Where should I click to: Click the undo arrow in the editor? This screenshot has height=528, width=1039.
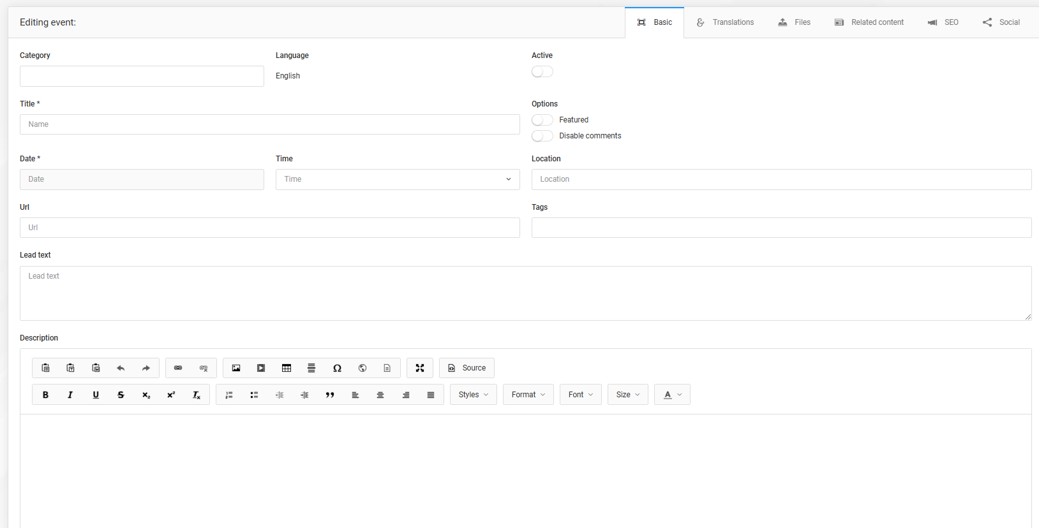(x=121, y=368)
